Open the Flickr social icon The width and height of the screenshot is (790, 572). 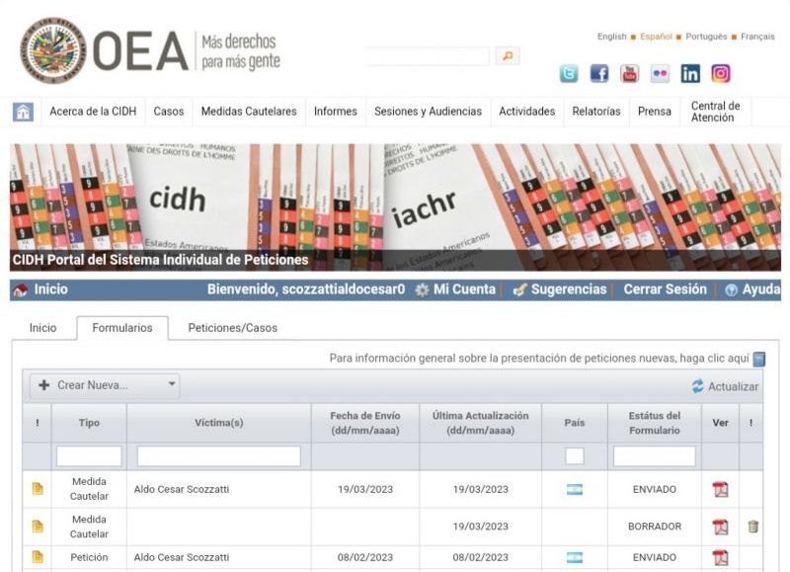tap(660, 73)
